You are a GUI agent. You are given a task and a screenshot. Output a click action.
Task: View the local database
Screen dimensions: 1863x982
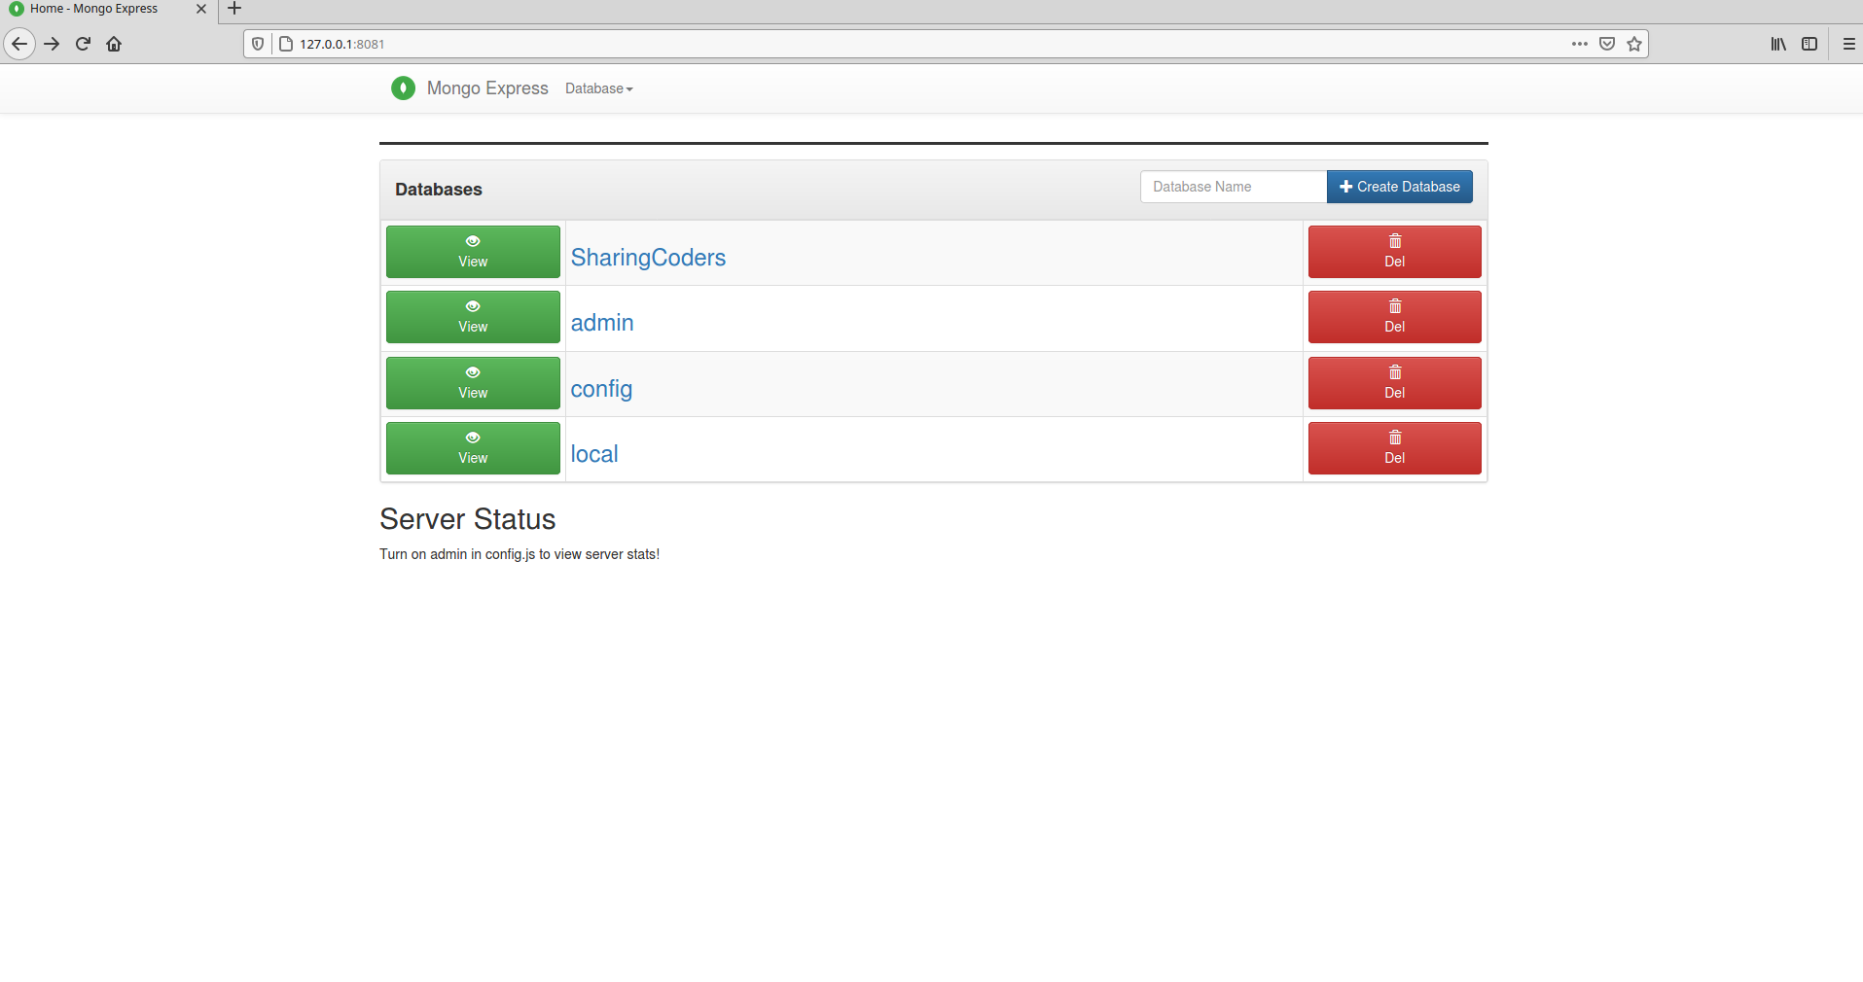pyautogui.click(x=473, y=448)
